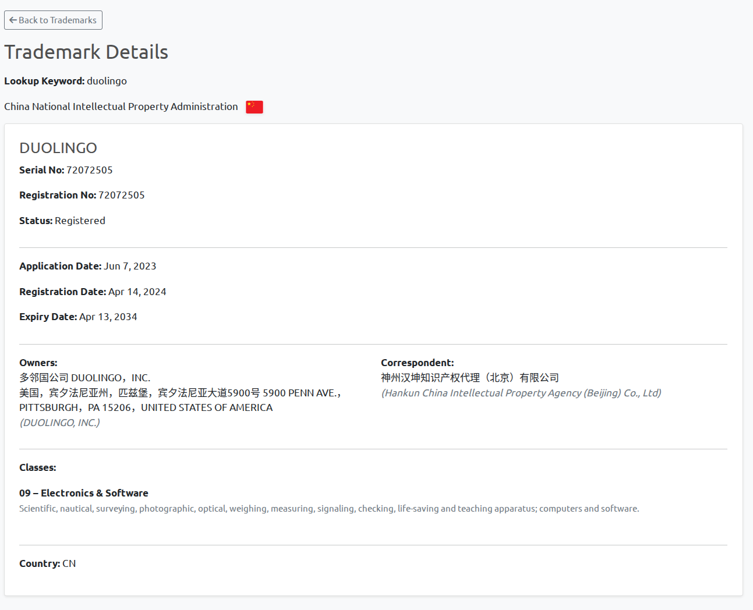Select the Hankun China Intellectual Property Agency text
753x610 pixels.
pyautogui.click(x=521, y=393)
